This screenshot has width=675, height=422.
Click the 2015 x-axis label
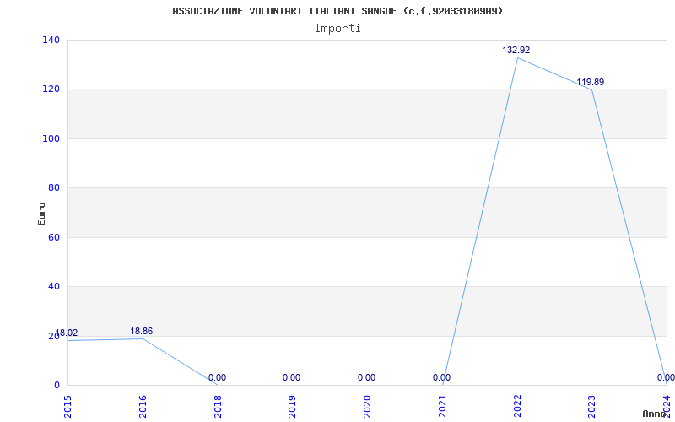click(x=68, y=407)
